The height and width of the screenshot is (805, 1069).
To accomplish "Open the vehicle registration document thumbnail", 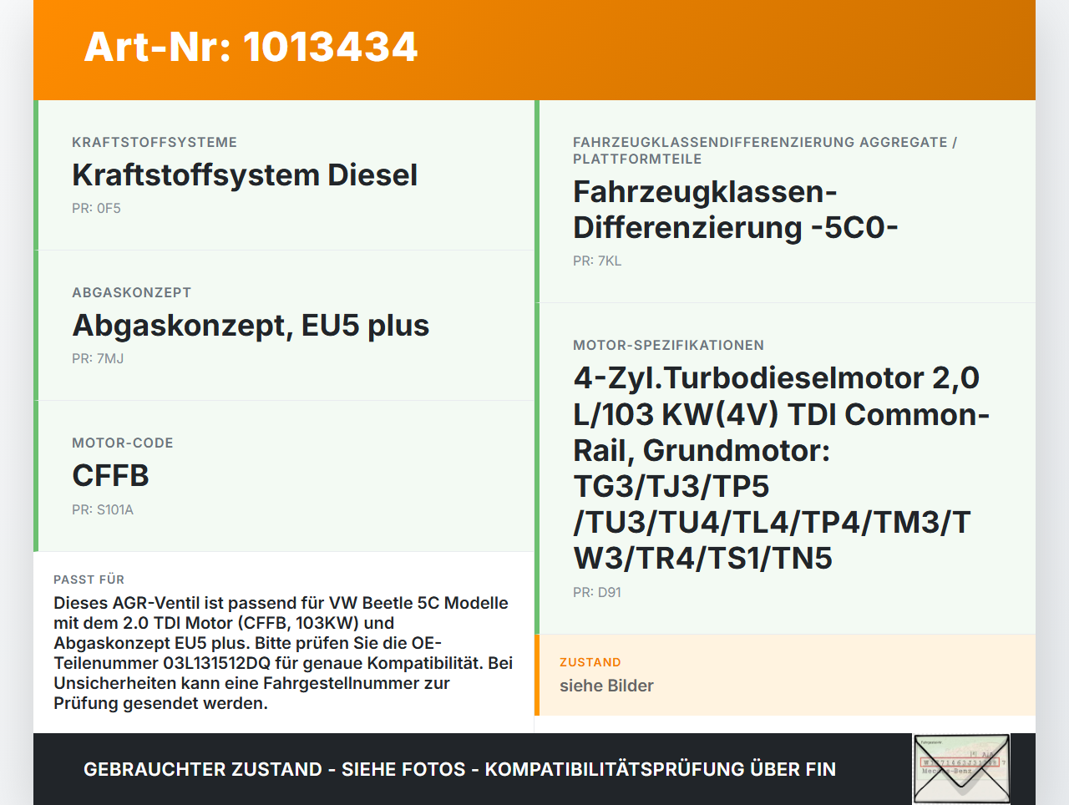I will [962, 769].
